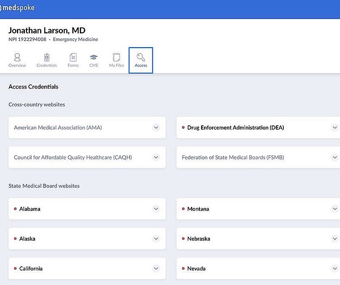Click the red dot beside Alaska
Image resolution: width=340 pixels, height=285 pixels.
[x=15, y=239]
